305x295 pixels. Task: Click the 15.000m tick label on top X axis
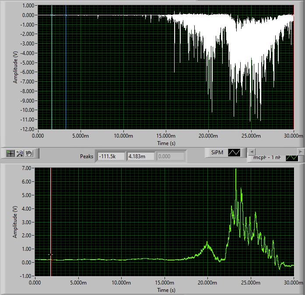click(166, 136)
